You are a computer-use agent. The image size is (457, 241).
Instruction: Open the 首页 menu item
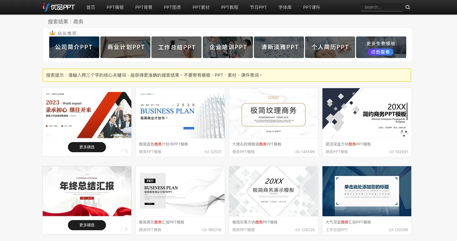click(91, 7)
